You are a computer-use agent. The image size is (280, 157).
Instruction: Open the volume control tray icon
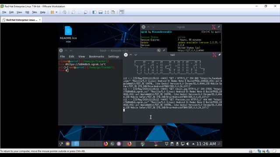(188, 143)
